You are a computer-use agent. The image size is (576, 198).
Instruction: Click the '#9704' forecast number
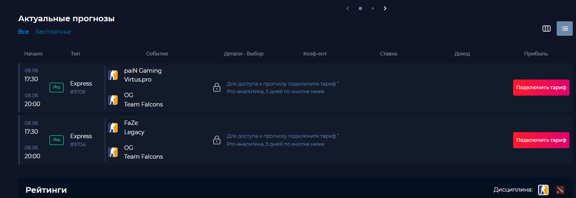[78, 145]
